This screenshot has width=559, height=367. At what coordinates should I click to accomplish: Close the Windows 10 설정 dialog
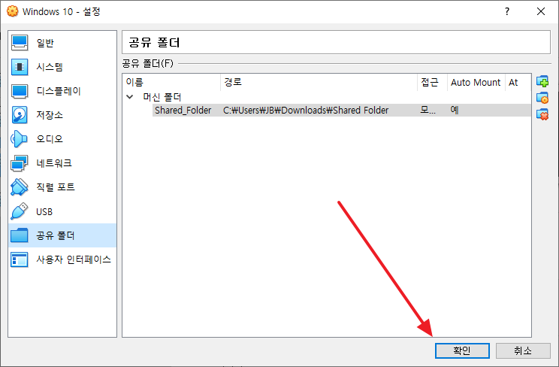click(541, 11)
